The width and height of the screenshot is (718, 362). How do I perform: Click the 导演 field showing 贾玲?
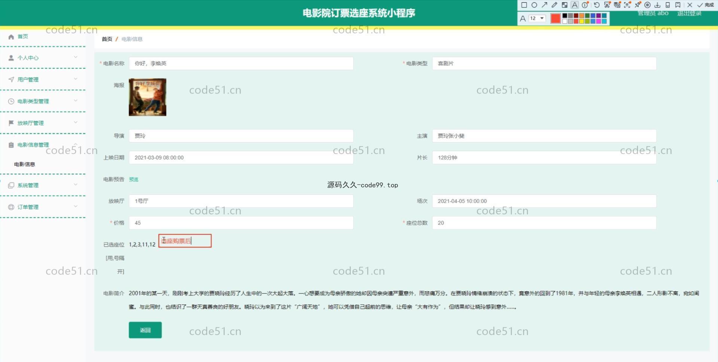click(241, 136)
